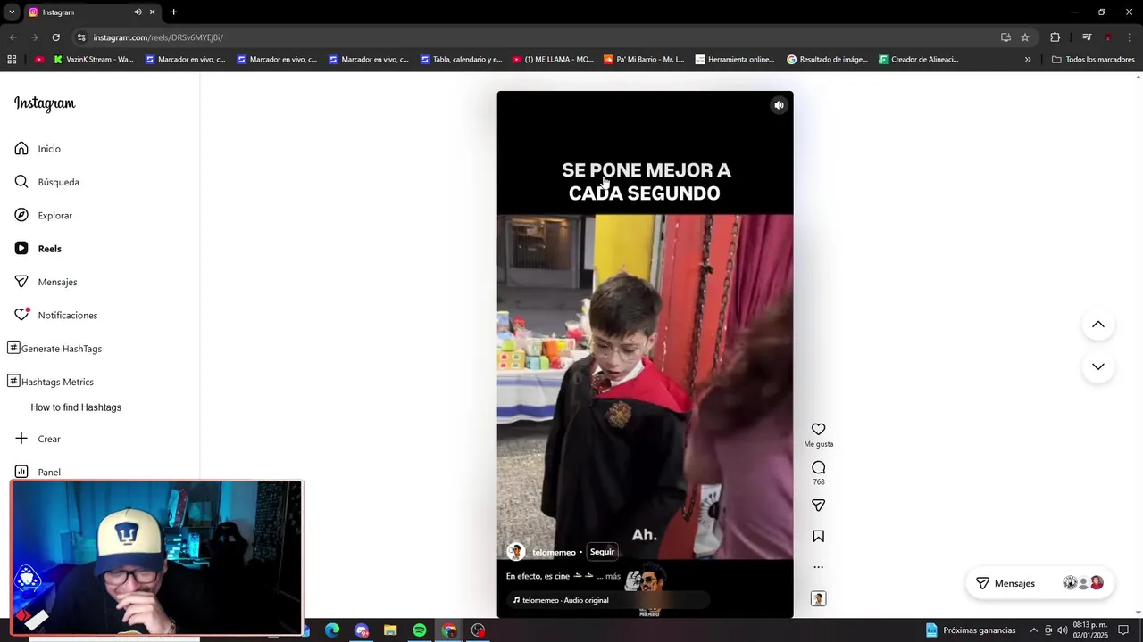This screenshot has width=1143, height=642.
Task: Expand caption by clicking más
Action: pyautogui.click(x=613, y=576)
